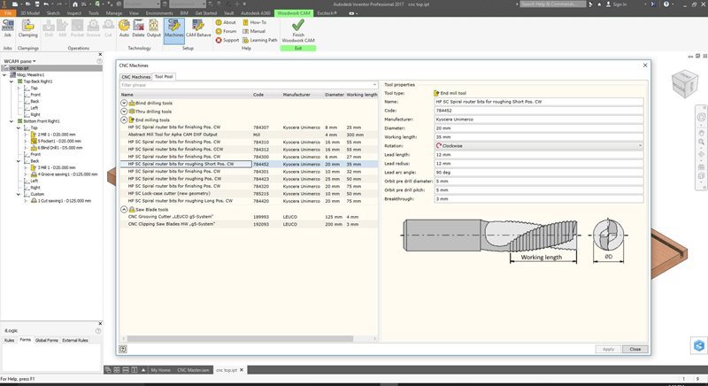This screenshot has height=386, width=708.
Task: Click the help question mark icon in title bar
Action: 666,4
